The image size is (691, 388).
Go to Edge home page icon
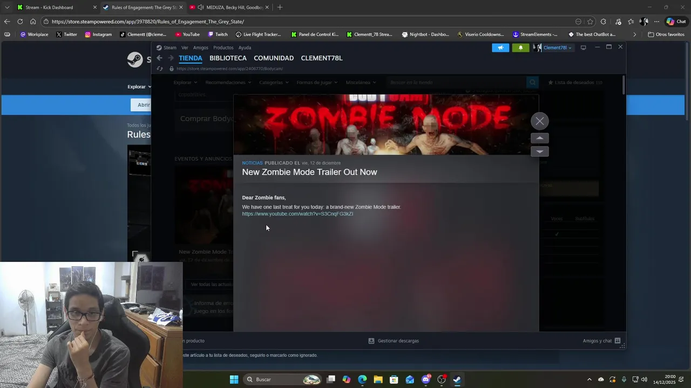(33, 22)
